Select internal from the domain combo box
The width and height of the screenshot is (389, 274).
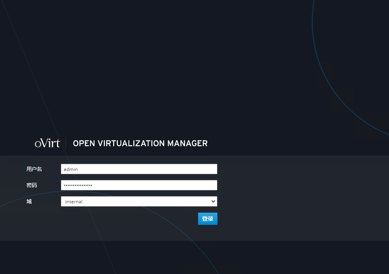pos(139,201)
